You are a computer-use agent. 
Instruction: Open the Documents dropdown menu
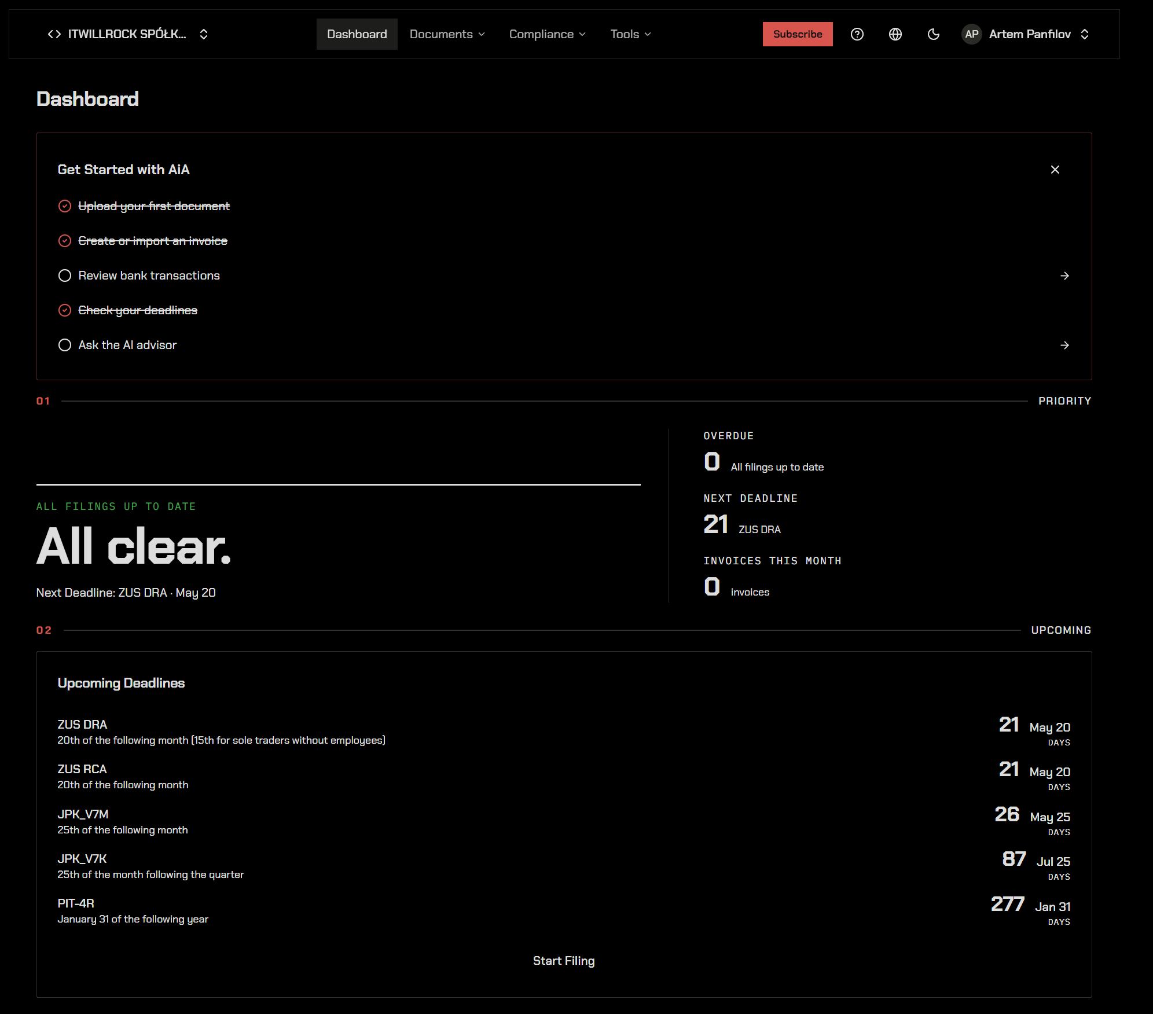[447, 34]
